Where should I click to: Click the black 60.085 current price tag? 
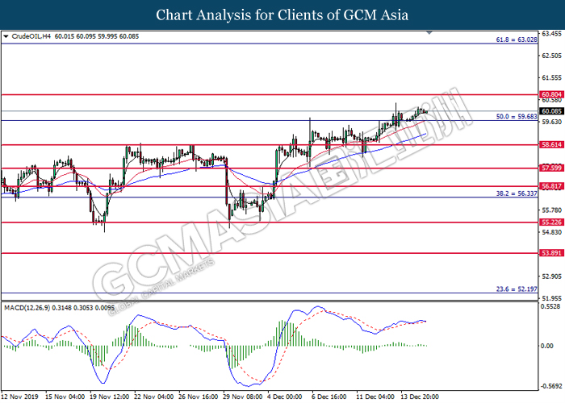551,111
